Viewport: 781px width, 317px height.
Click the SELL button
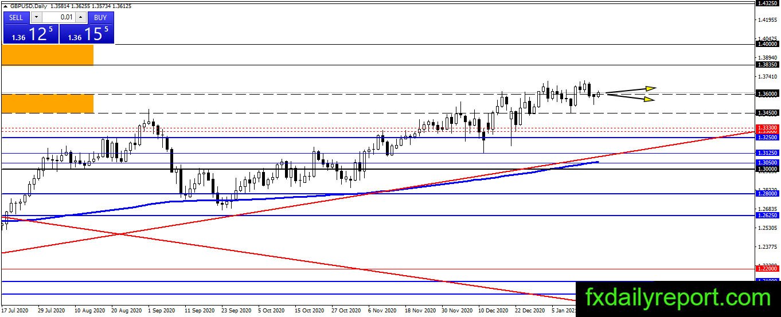point(16,18)
